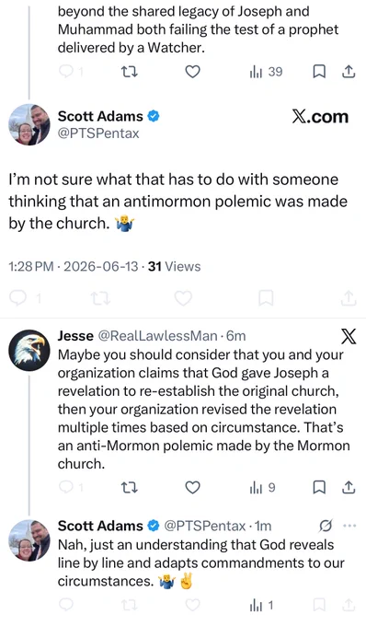
Task: Bookmark Jesse's reply about revised revelation
Action: point(318,488)
